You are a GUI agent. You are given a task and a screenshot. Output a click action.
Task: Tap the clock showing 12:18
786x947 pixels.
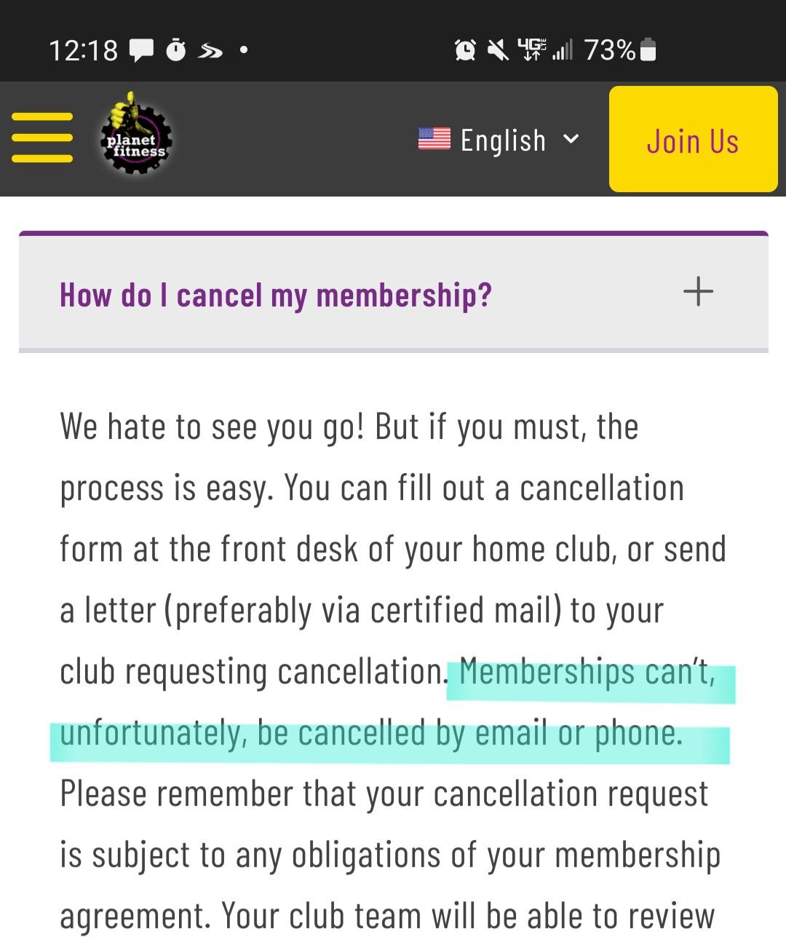84,49
